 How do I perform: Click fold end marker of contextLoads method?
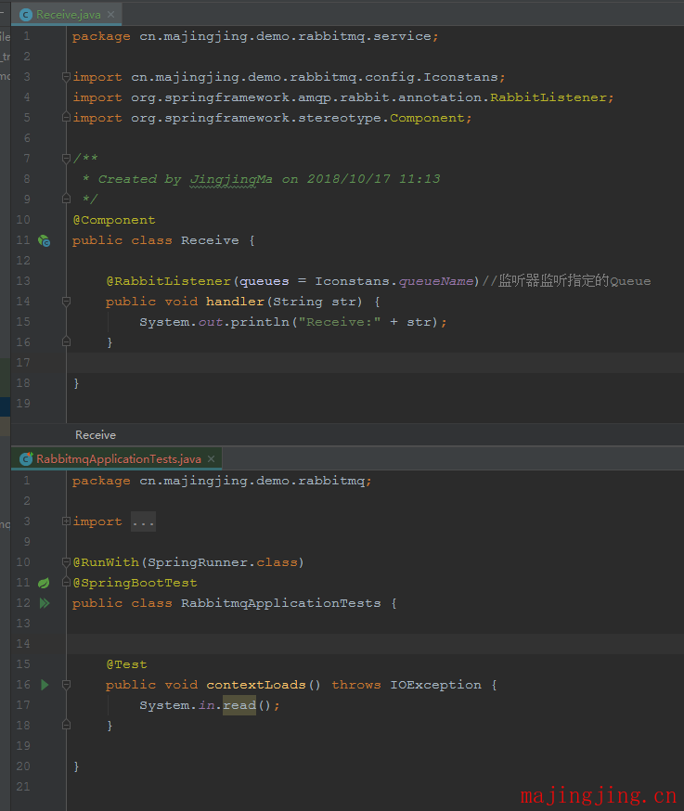coord(66,725)
